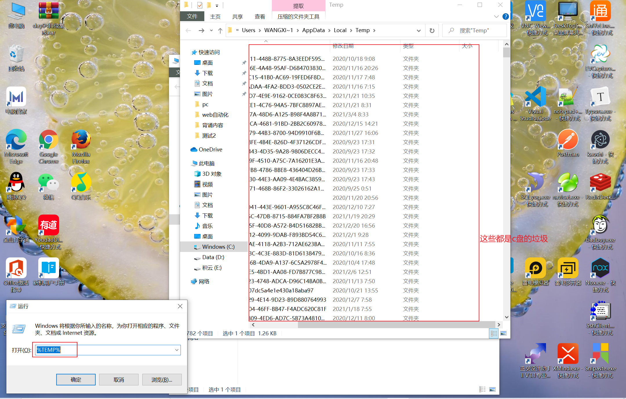Screen dimensions: 626x399
Task: Select Windows (C:) in navigation tree
Action: (x=218, y=247)
